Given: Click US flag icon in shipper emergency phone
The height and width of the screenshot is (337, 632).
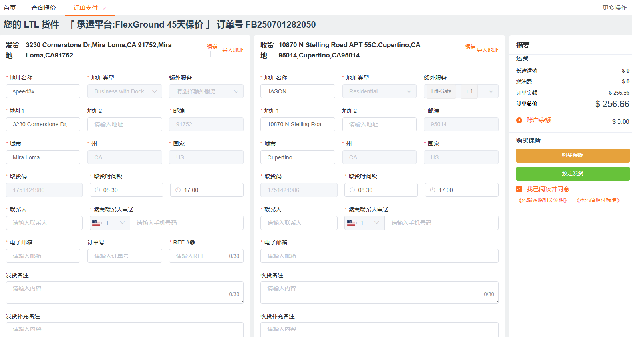Looking at the screenshot, I should [x=96, y=223].
